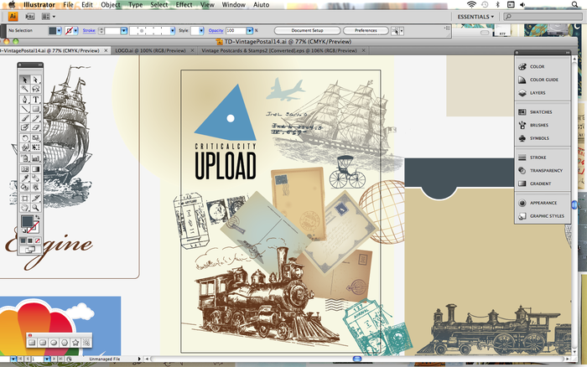Pick the Star tool in floating shape strip
Viewport: 587px width, 367px height.
click(75, 343)
